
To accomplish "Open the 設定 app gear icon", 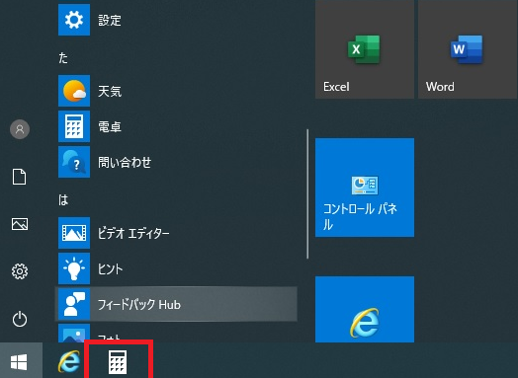I will tap(74, 20).
